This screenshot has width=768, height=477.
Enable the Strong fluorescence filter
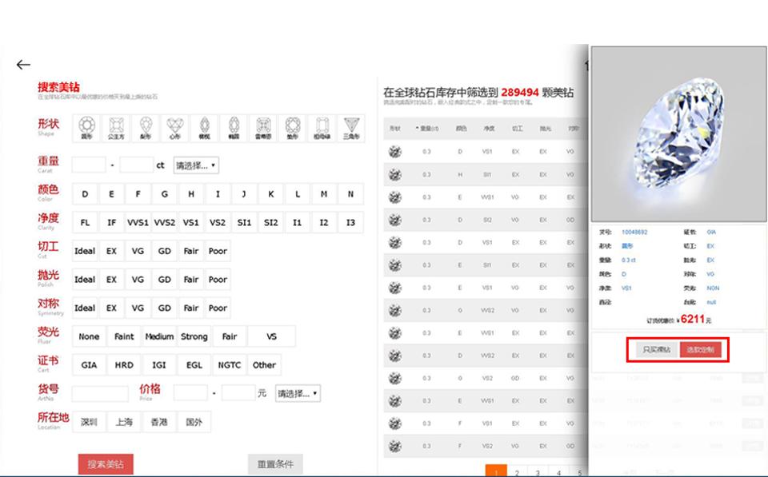coord(194,336)
